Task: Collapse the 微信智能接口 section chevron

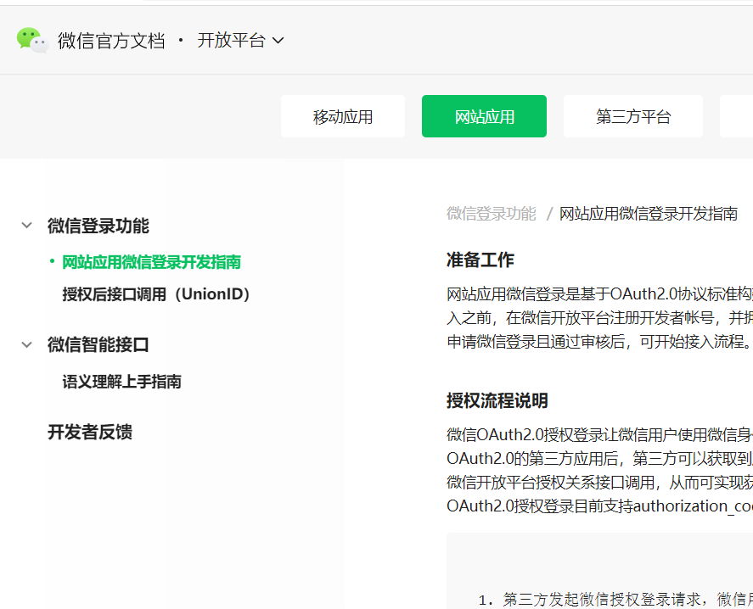Action: pos(27,344)
